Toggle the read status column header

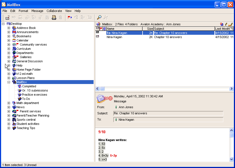97,29
